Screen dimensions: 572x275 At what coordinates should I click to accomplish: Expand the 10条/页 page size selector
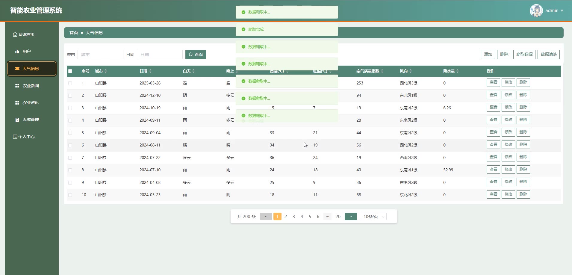tap(373, 217)
